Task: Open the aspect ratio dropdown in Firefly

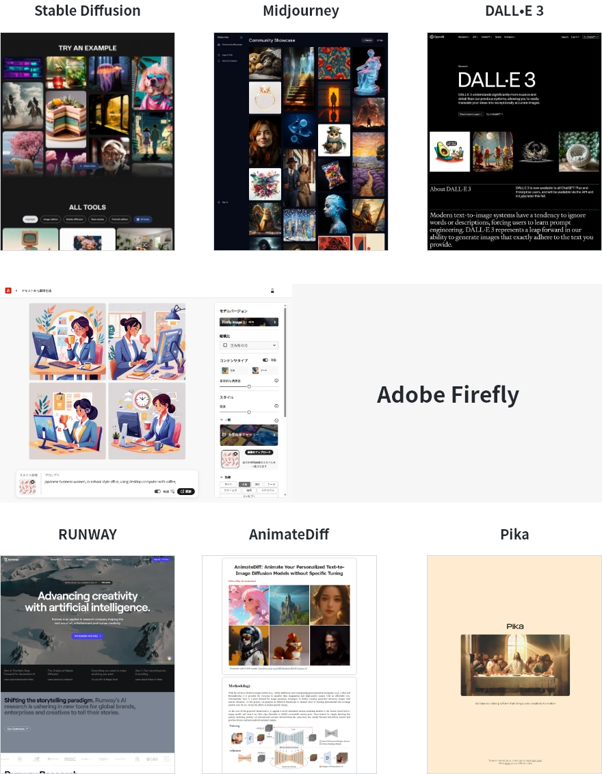Action: point(249,345)
